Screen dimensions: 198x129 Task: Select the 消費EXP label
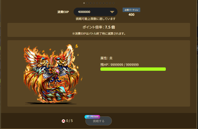[x=63, y=12]
